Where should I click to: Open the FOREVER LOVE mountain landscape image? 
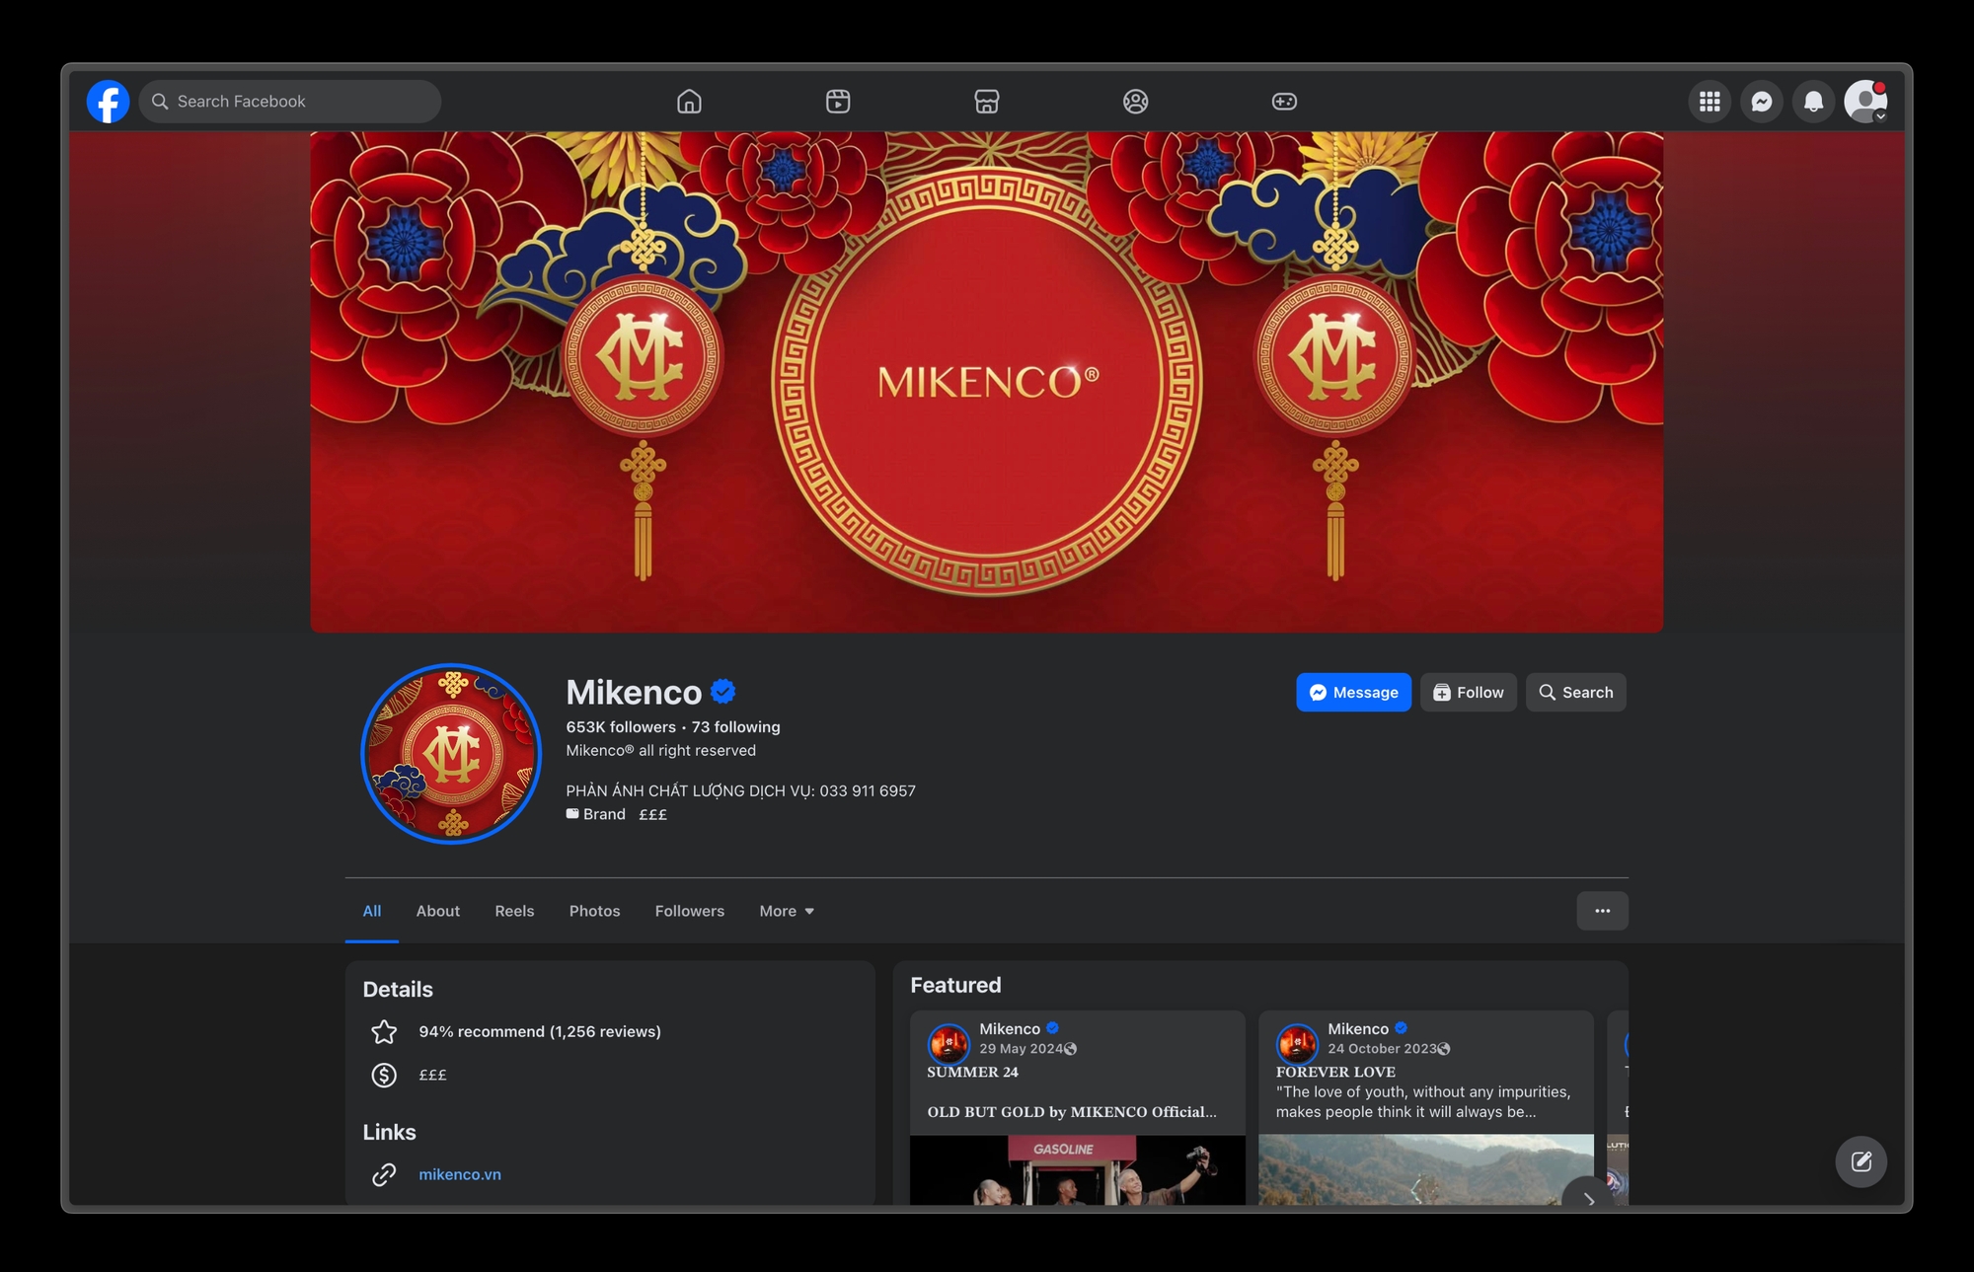pyautogui.click(x=1425, y=1169)
